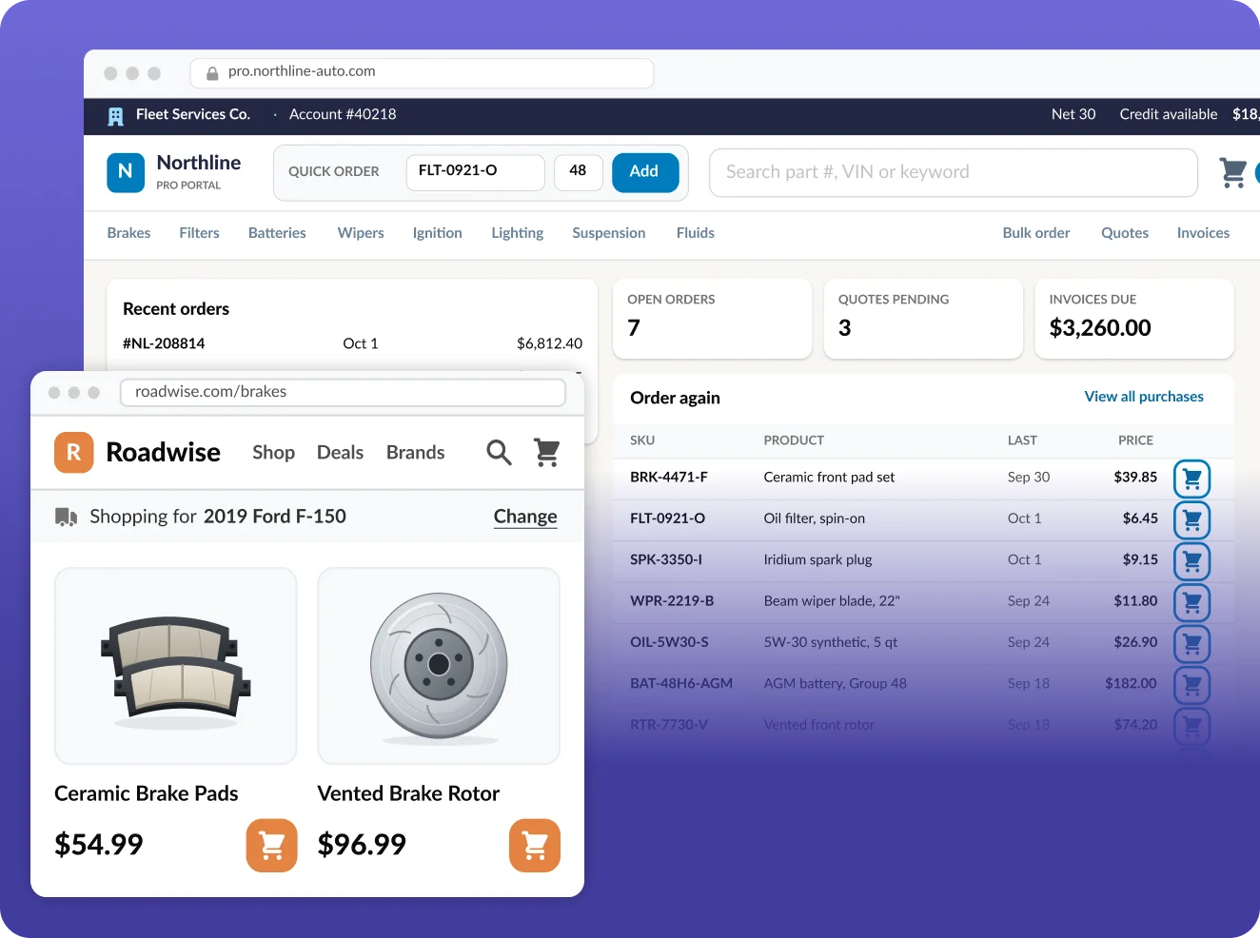Click the Northline N logo icon

(126, 172)
